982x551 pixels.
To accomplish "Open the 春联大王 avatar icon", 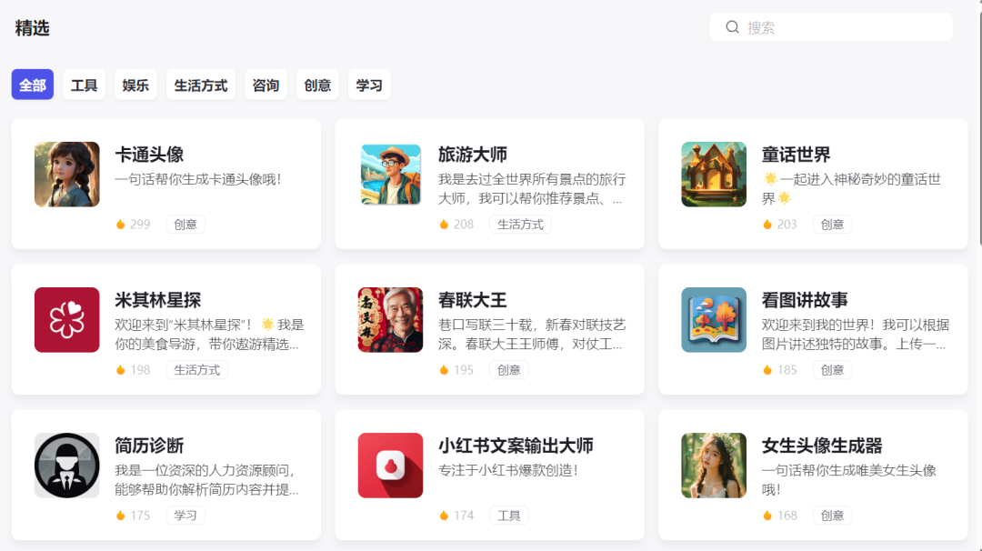I will 390,319.
